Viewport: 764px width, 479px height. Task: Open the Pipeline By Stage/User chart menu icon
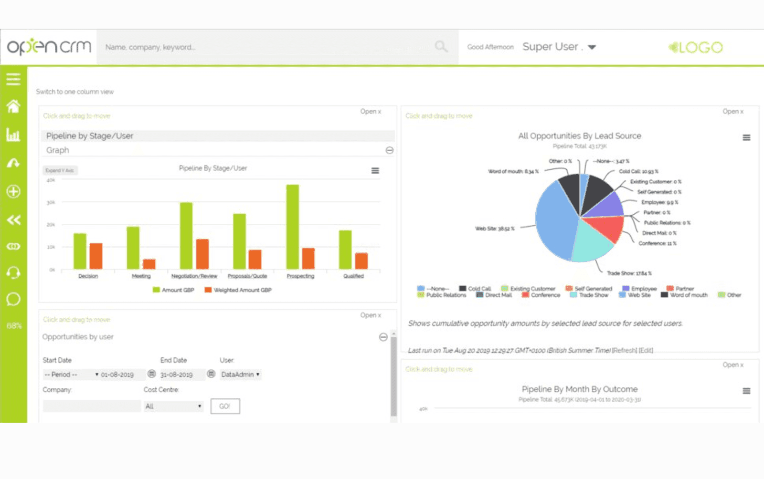pyautogui.click(x=375, y=170)
